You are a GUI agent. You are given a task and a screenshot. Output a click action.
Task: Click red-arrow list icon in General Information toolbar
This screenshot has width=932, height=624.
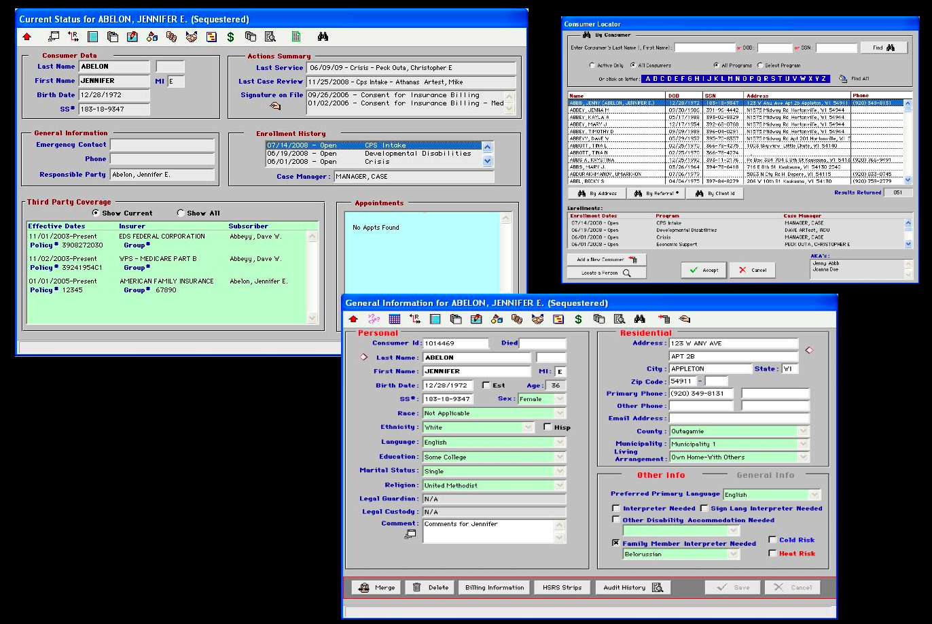[x=664, y=318]
